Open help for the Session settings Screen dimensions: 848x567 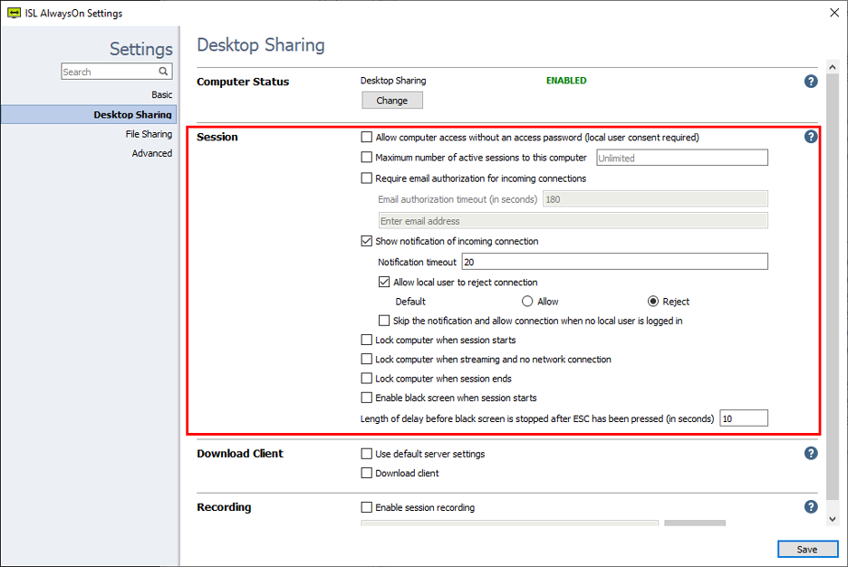(811, 136)
